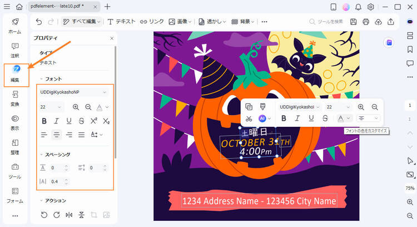Increase font size in the properties panel
This screenshot has height=227, width=417.
point(76,107)
